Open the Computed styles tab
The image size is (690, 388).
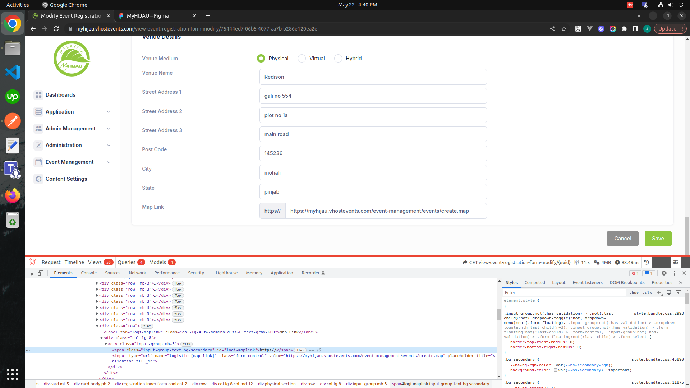click(534, 283)
